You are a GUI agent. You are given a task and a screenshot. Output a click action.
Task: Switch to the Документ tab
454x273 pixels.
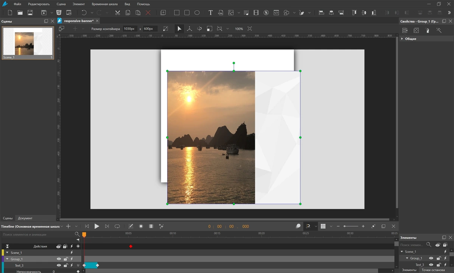tap(25, 218)
